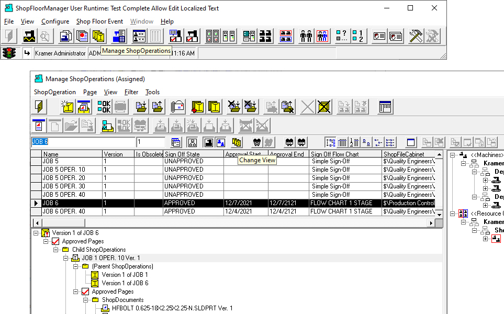This screenshot has height=314, width=504.
Task: Collapse Approved Pages under JOB 1 OPER. 10
Action: tap(76, 291)
